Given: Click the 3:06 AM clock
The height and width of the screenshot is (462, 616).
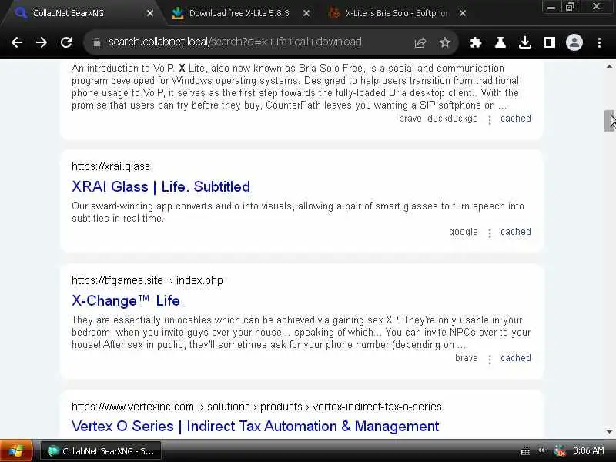Looking at the screenshot, I should click(588, 450).
